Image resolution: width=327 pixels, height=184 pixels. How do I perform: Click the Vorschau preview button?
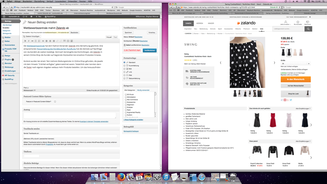(x=152, y=32)
